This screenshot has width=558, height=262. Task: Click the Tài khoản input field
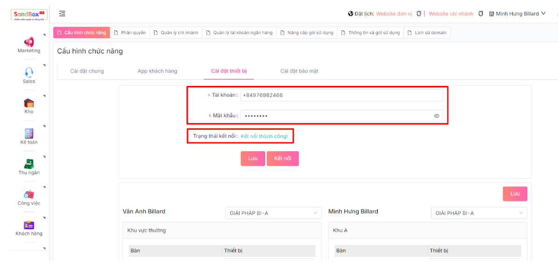[x=341, y=95]
